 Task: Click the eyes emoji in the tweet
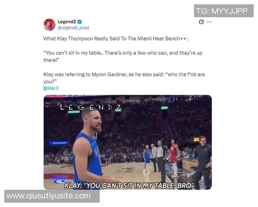coord(183,39)
